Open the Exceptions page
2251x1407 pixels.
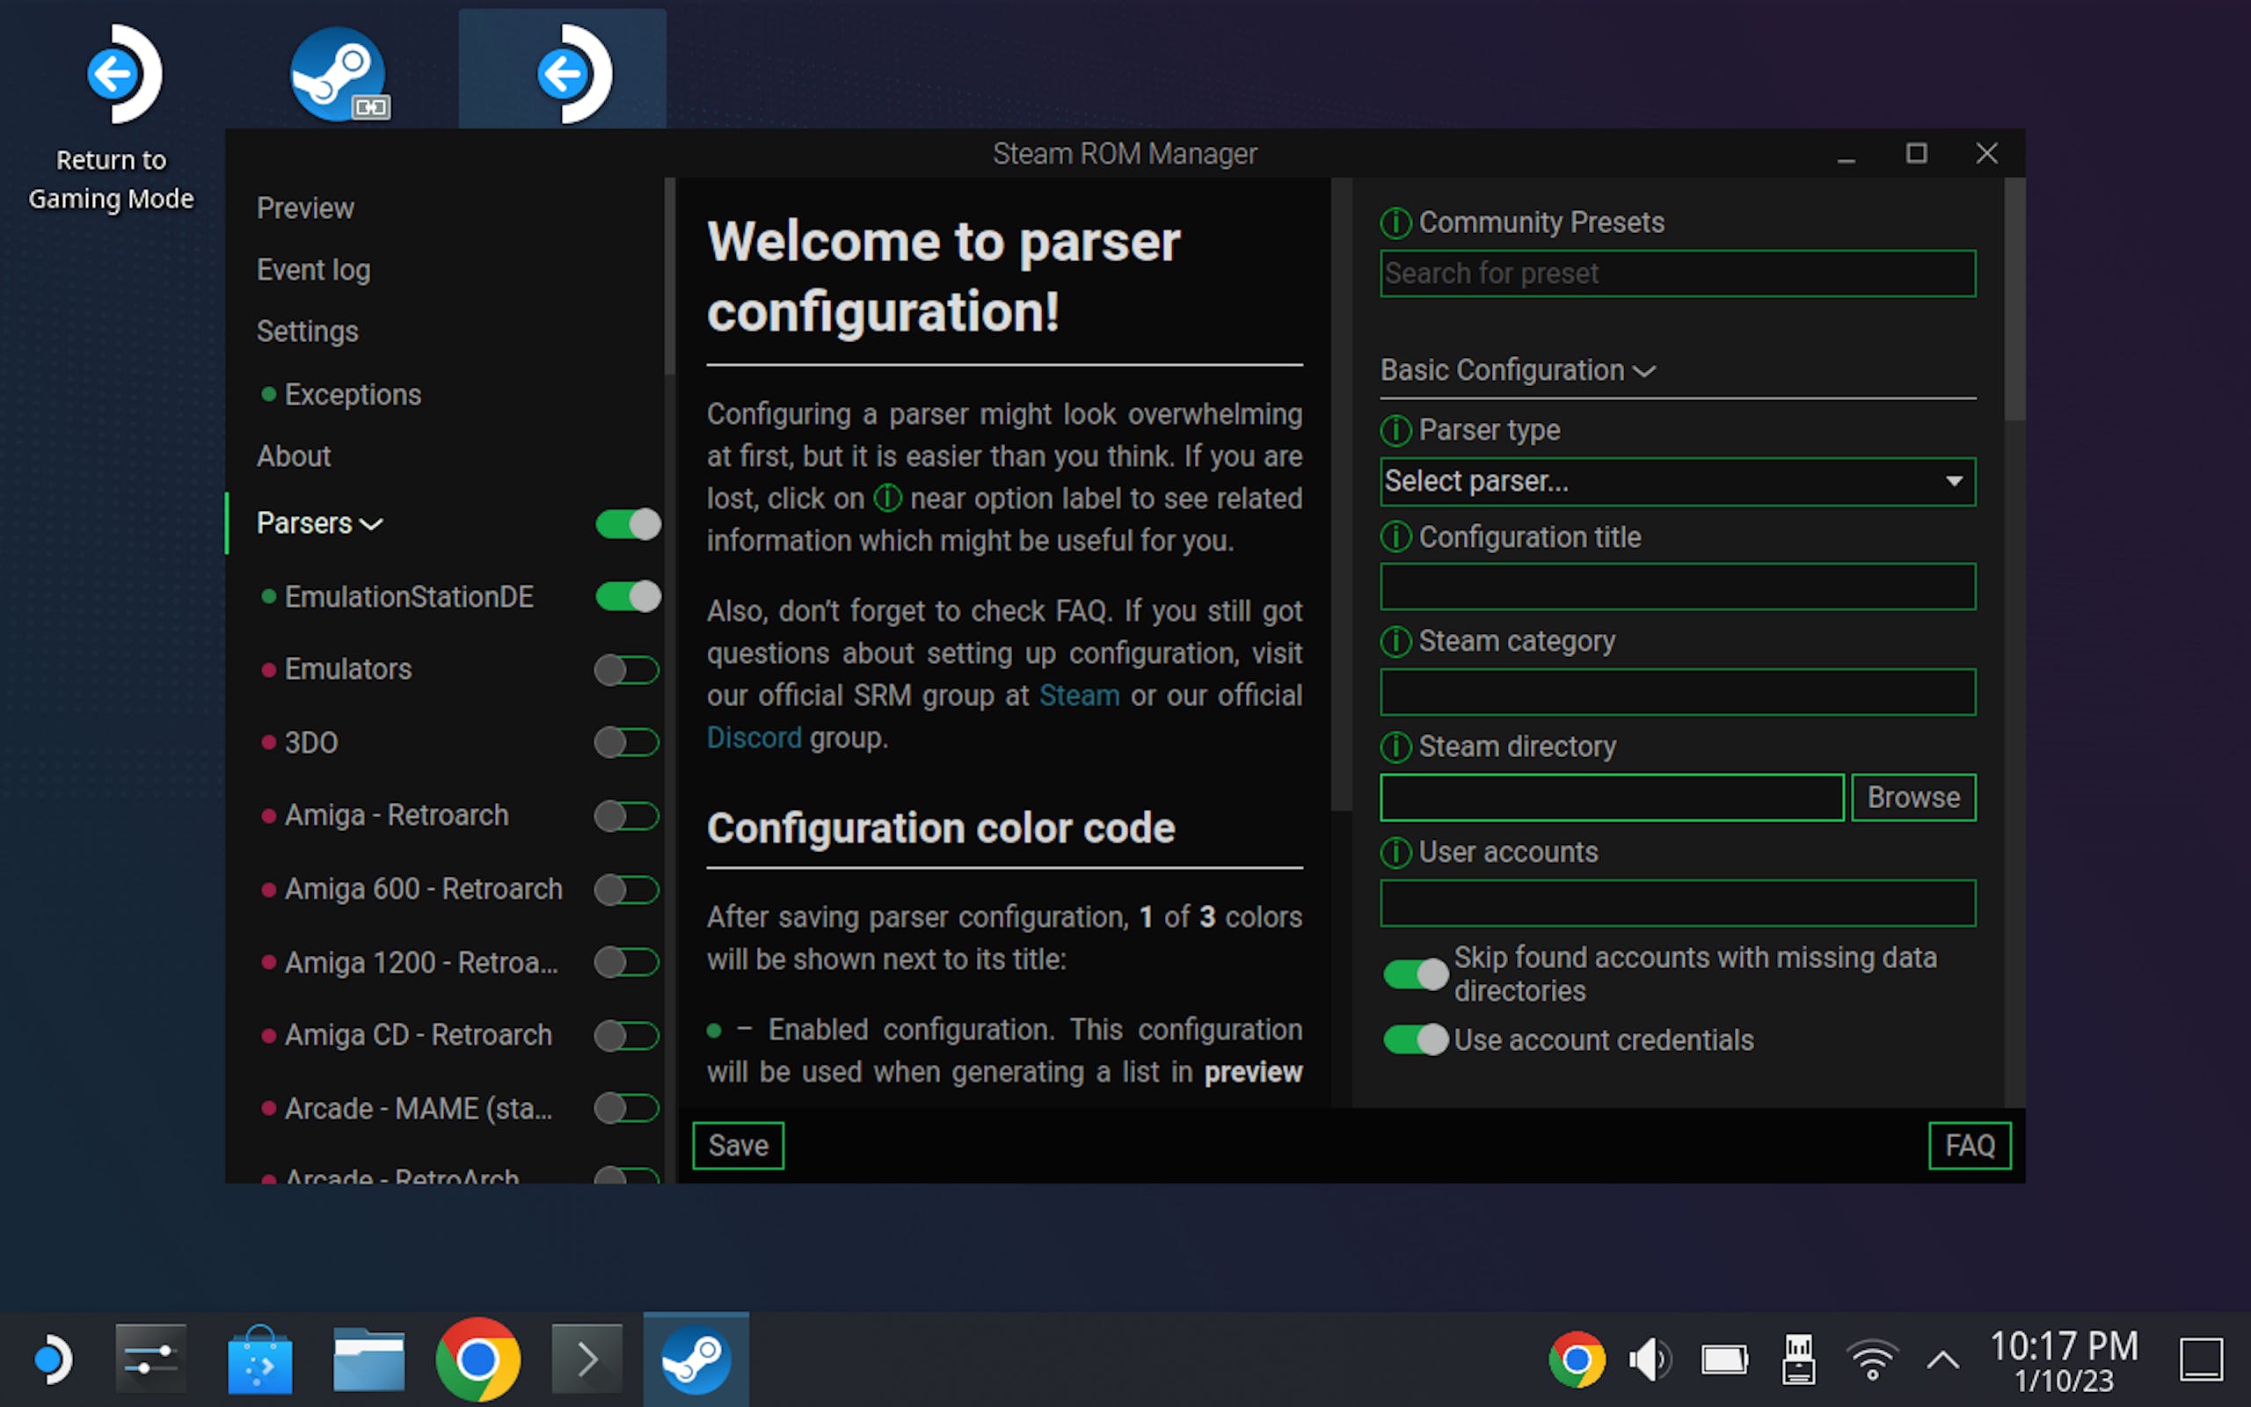pos(353,395)
